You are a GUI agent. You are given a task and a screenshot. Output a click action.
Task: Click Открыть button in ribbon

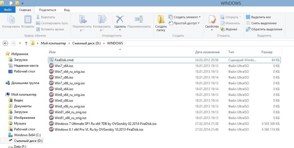coord(231,17)
